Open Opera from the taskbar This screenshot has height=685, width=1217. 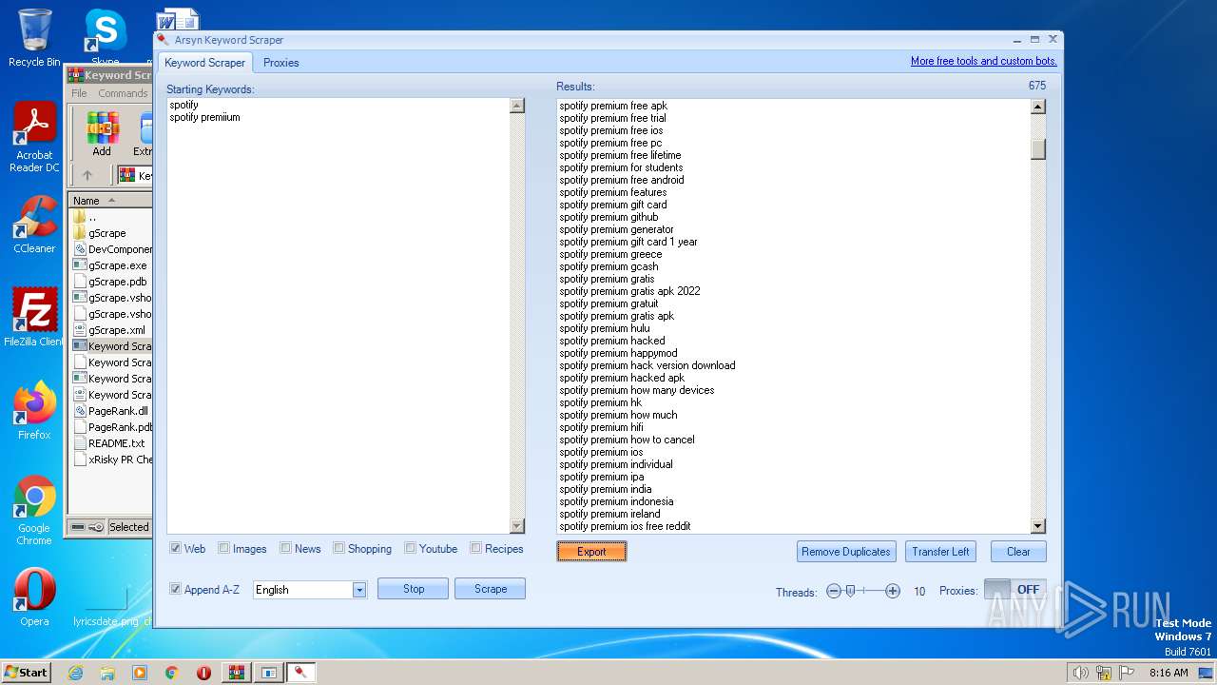(203, 673)
